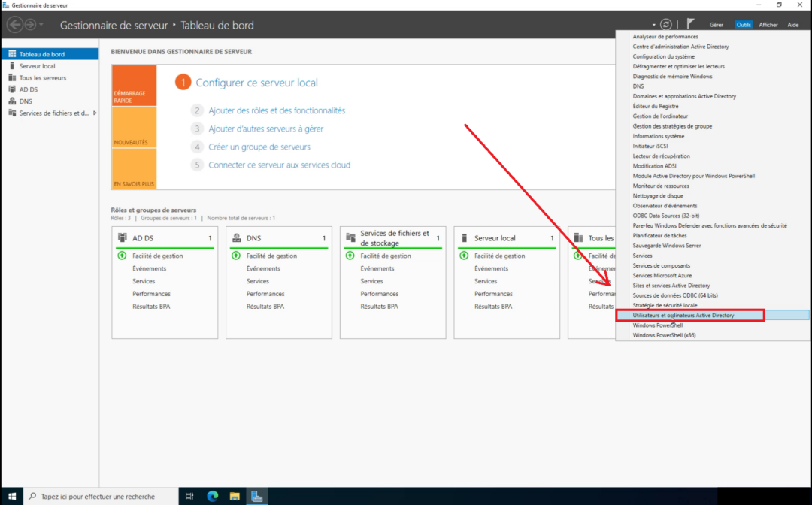Click the Windows Start button
The width and height of the screenshot is (812, 505).
11,496
